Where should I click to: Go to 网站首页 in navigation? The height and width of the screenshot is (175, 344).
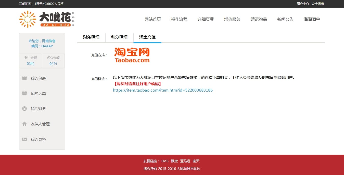click(153, 19)
